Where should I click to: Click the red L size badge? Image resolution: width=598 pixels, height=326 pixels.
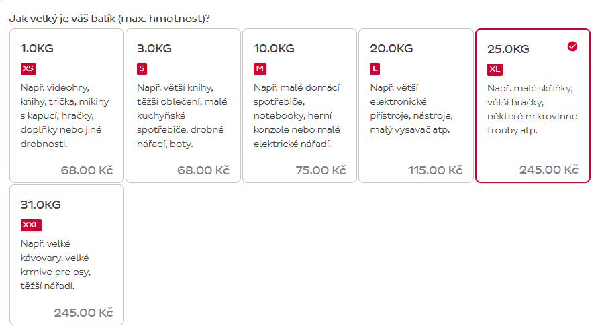pos(375,68)
